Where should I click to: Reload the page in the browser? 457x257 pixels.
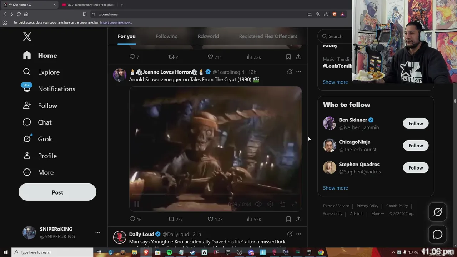19,14
